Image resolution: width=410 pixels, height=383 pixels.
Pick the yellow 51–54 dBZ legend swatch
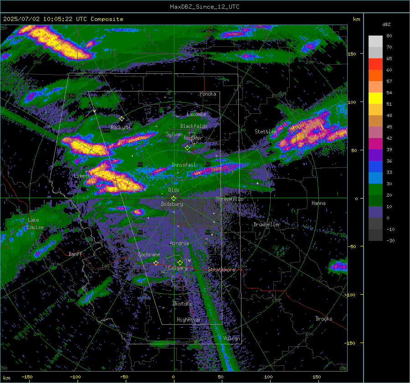pyautogui.click(x=375, y=98)
